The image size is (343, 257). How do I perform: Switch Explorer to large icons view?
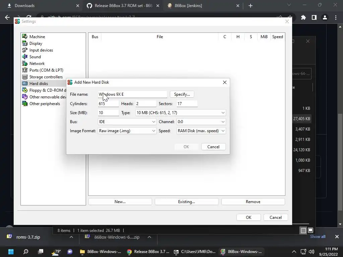311,230
